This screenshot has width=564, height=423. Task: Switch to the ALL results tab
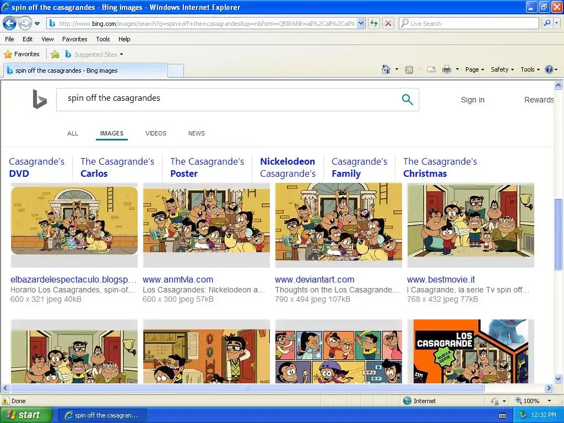[73, 133]
